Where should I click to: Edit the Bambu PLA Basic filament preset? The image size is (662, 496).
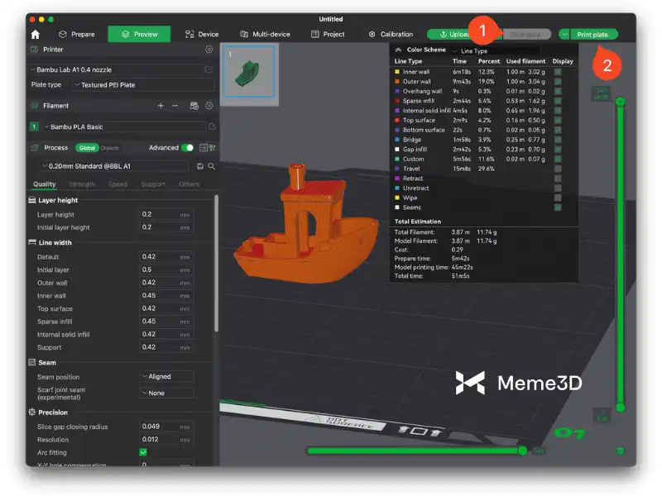click(x=212, y=126)
